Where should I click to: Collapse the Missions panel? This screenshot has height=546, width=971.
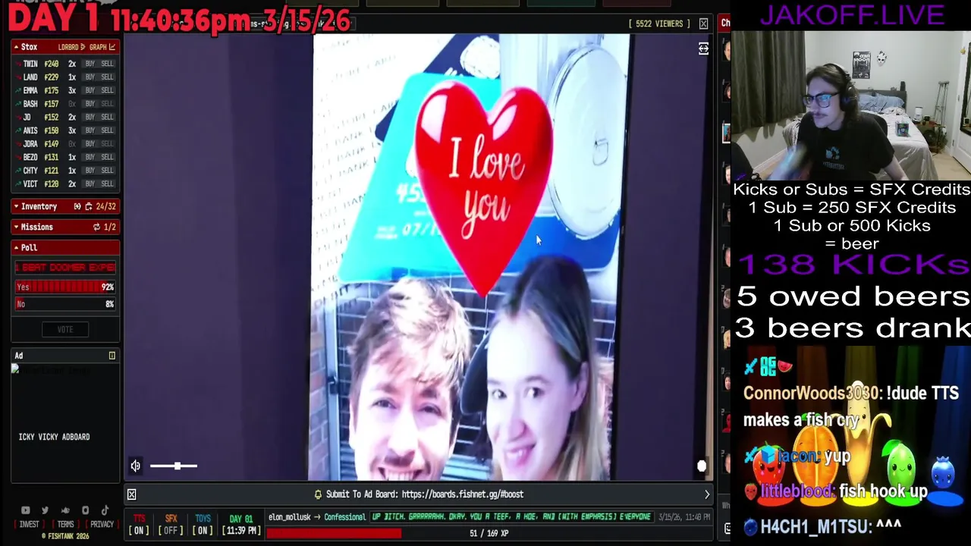(16, 227)
